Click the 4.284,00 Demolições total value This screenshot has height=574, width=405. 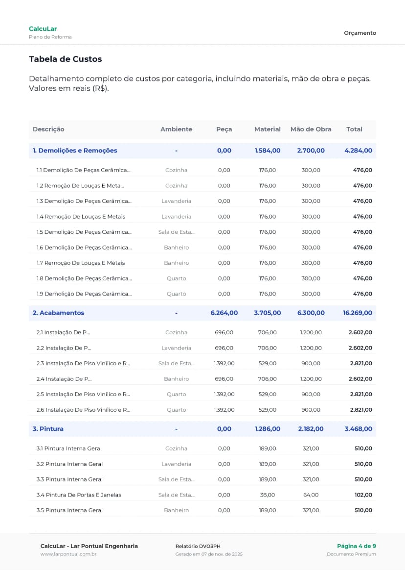tap(358, 150)
